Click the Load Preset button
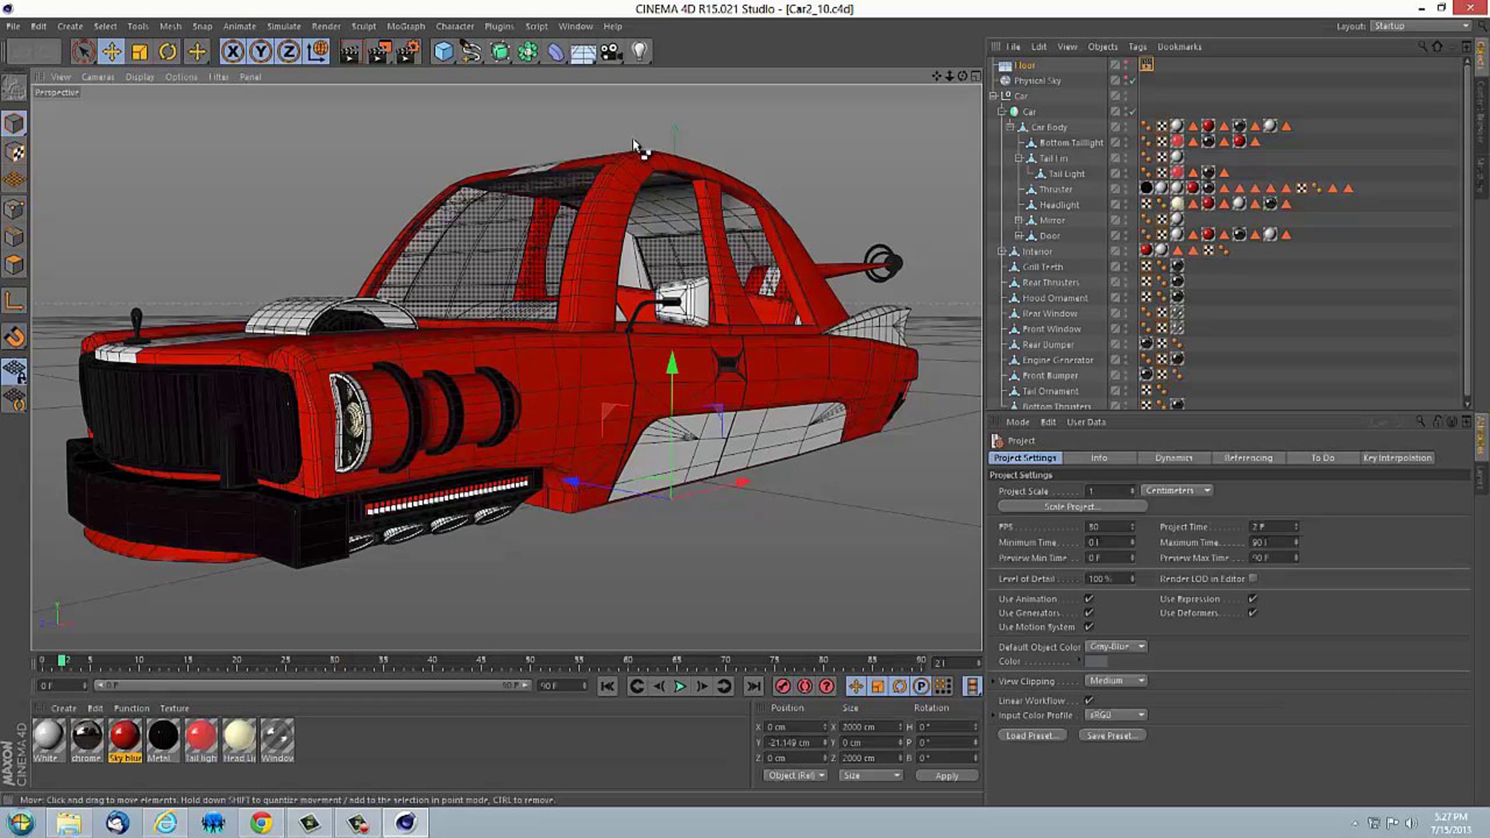1490x838 pixels. (x=1032, y=736)
